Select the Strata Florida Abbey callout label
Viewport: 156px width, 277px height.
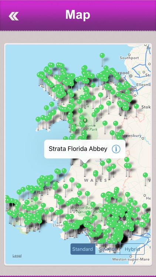click(78, 149)
